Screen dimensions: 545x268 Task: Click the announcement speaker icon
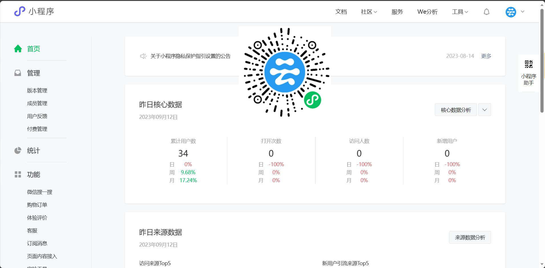coord(143,56)
